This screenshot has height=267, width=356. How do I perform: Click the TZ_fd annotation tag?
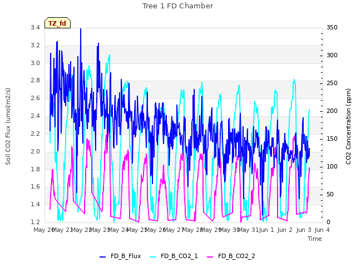tap(57, 23)
